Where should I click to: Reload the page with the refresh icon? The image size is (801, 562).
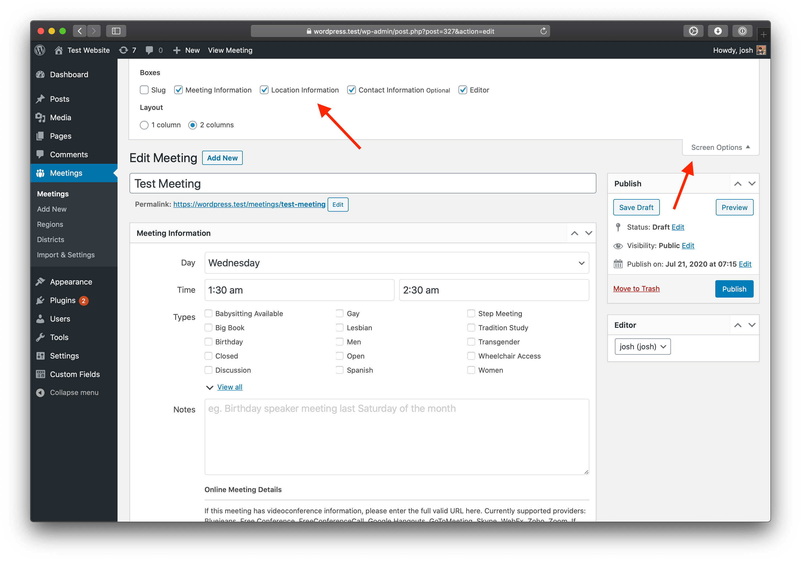tap(543, 31)
